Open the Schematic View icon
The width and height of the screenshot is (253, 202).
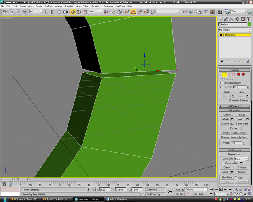pyautogui.click(x=212, y=12)
